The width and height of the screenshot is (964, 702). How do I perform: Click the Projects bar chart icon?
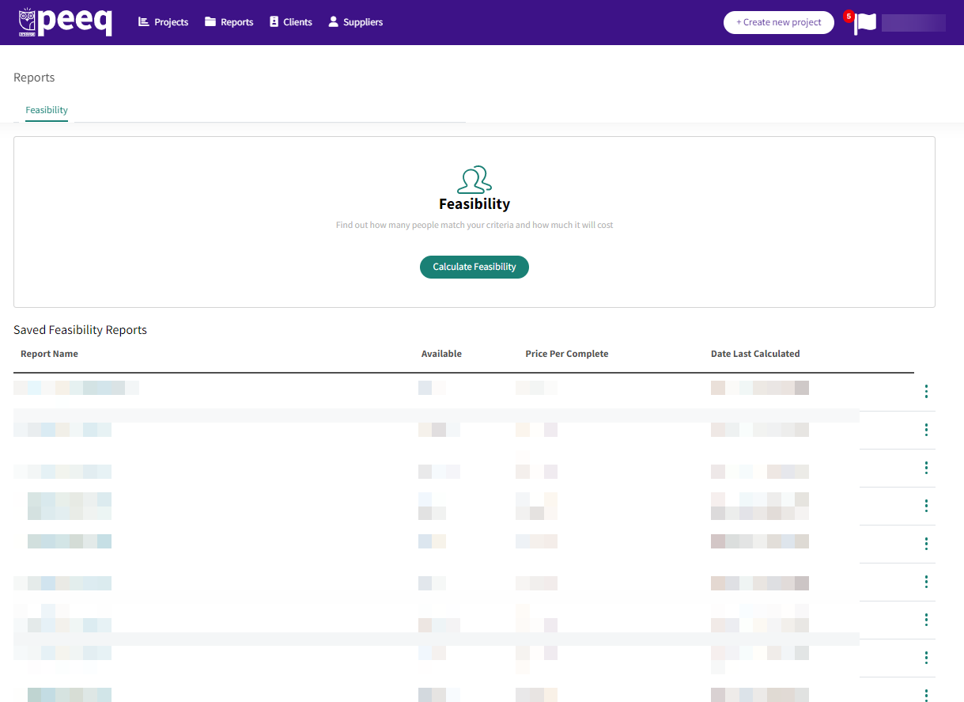(x=144, y=22)
